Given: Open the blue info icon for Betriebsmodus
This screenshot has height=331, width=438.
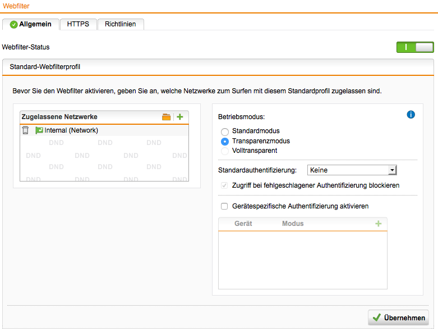Looking at the screenshot, I should pyautogui.click(x=411, y=115).
